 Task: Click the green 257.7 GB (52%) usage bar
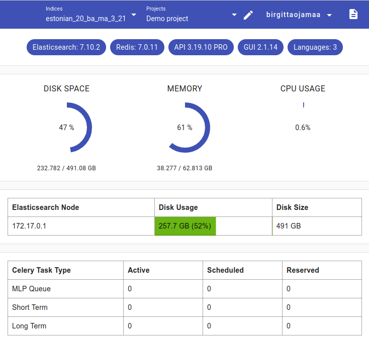185,226
